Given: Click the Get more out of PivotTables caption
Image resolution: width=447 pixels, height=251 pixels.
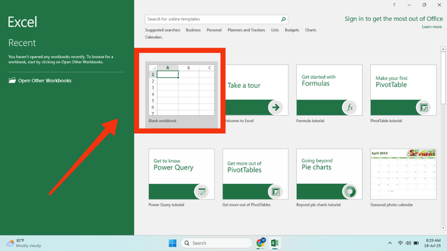Looking at the screenshot, I should [247, 204].
